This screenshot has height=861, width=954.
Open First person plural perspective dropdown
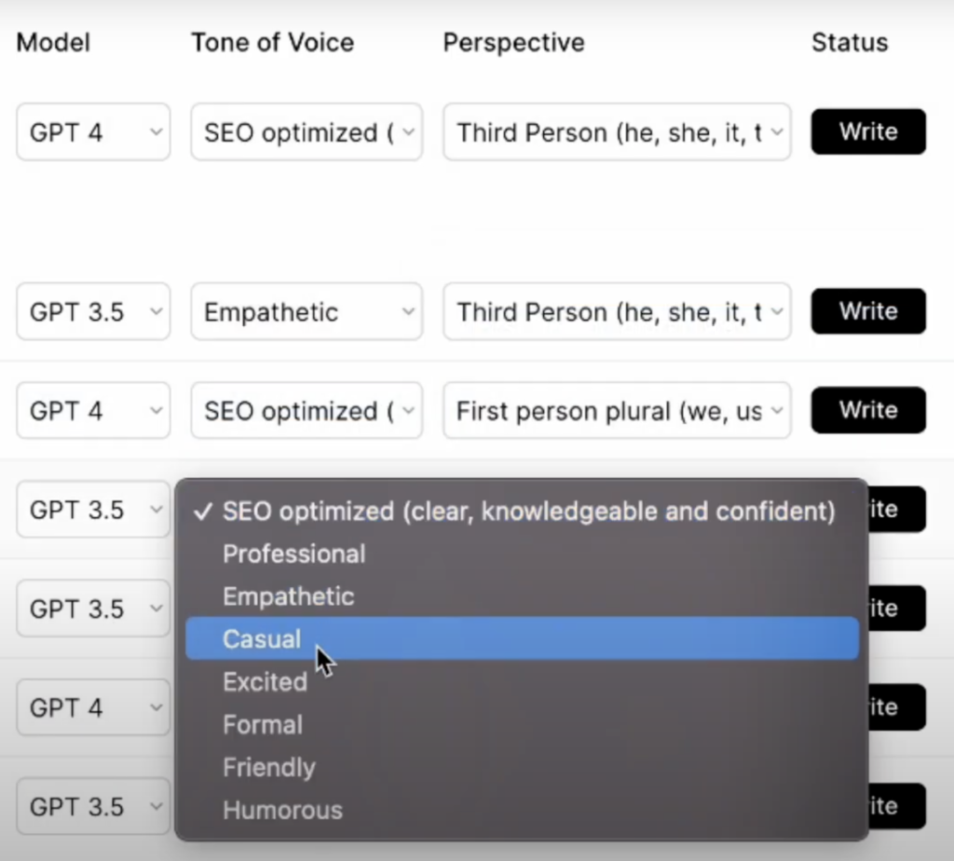coord(617,411)
